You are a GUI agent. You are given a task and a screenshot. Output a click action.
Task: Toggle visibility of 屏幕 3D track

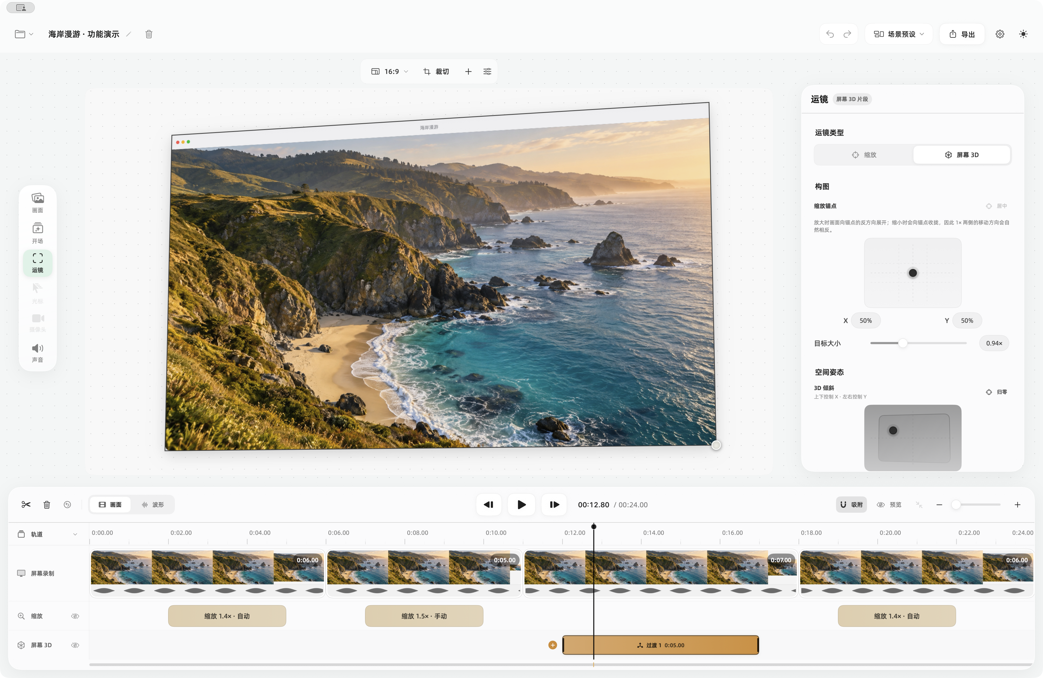coord(76,645)
